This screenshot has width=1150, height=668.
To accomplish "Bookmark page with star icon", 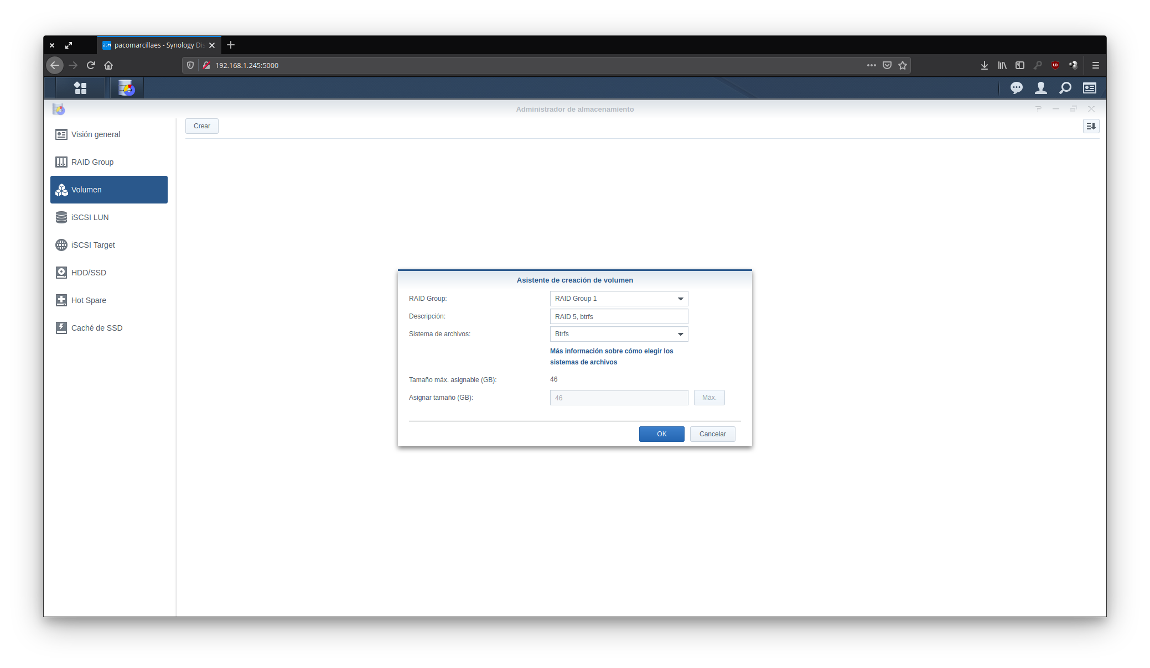I will pos(903,65).
